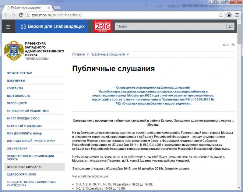
Task: Click the magnifier search icon
Action: (231, 26)
